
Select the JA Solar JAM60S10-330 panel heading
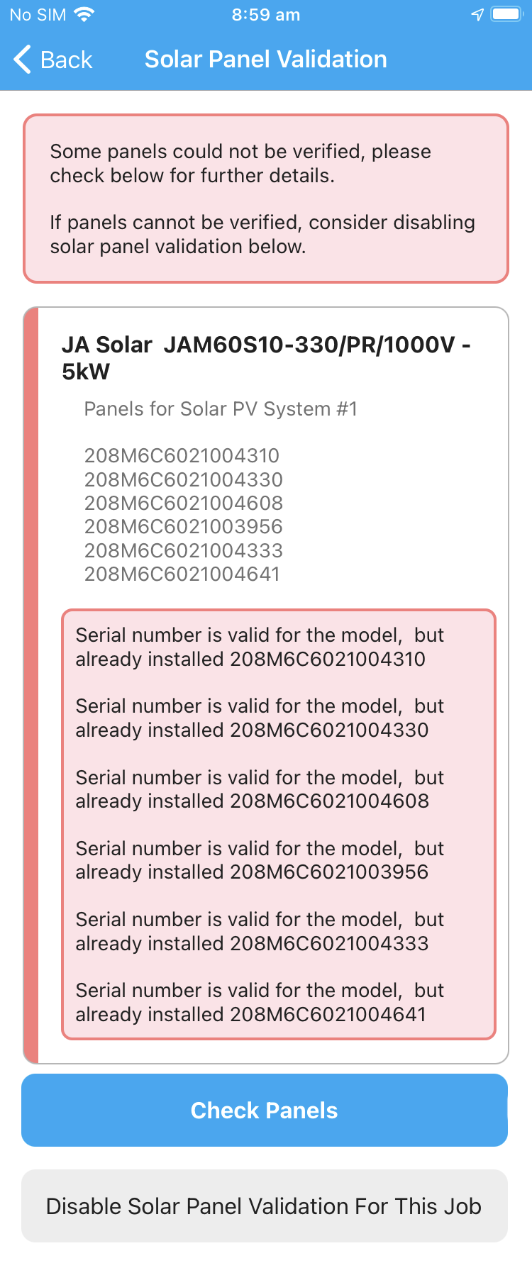266,357
